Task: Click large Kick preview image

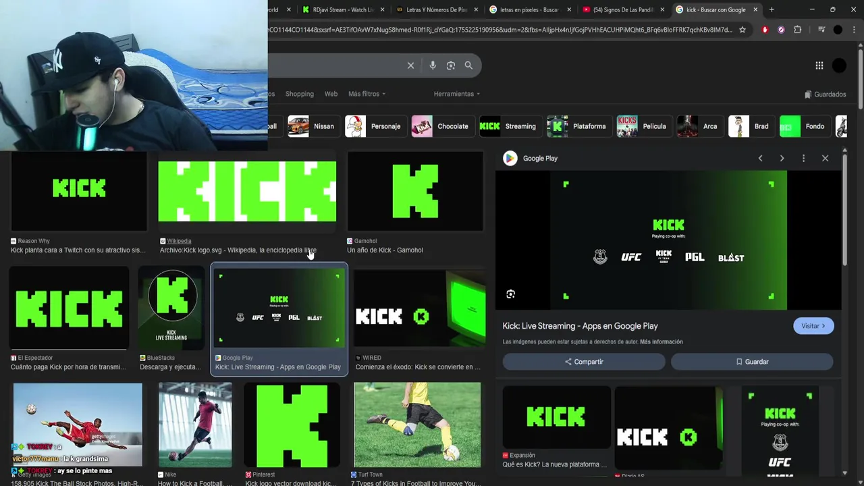Action: point(668,240)
